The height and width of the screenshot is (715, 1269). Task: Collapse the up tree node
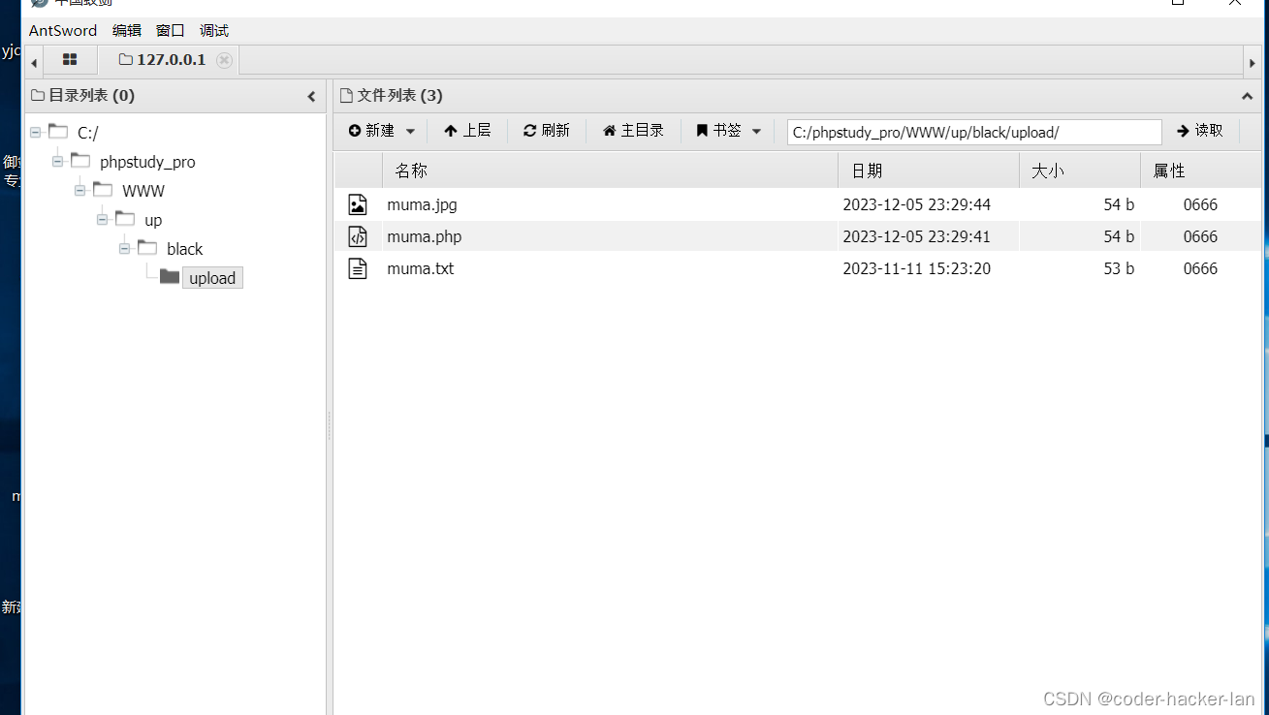click(103, 219)
